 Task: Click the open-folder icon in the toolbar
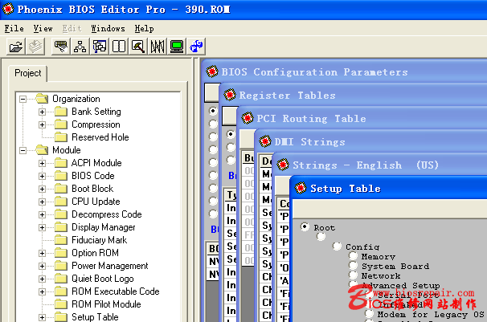pos(16,47)
